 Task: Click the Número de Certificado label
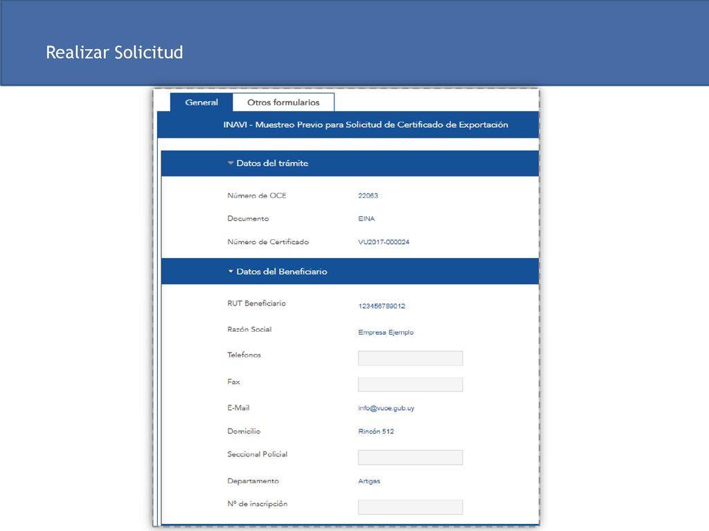pyautogui.click(x=268, y=242)
